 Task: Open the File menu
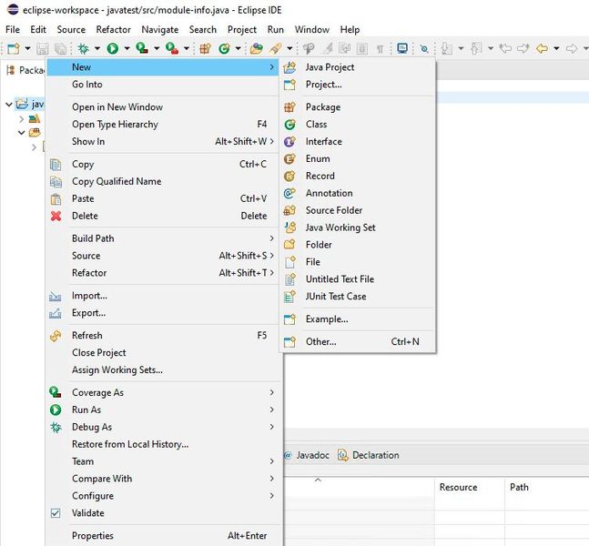[13, 30]
